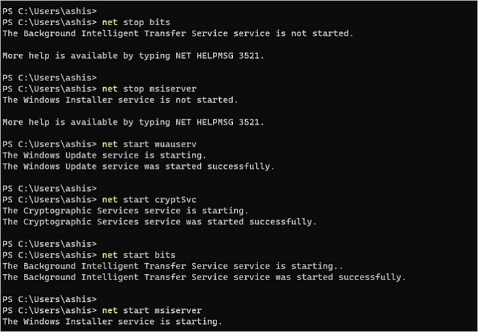Click "The Windows Installer service is starting" line
This screenshot has width=478, height=332.
click(112, 321)
